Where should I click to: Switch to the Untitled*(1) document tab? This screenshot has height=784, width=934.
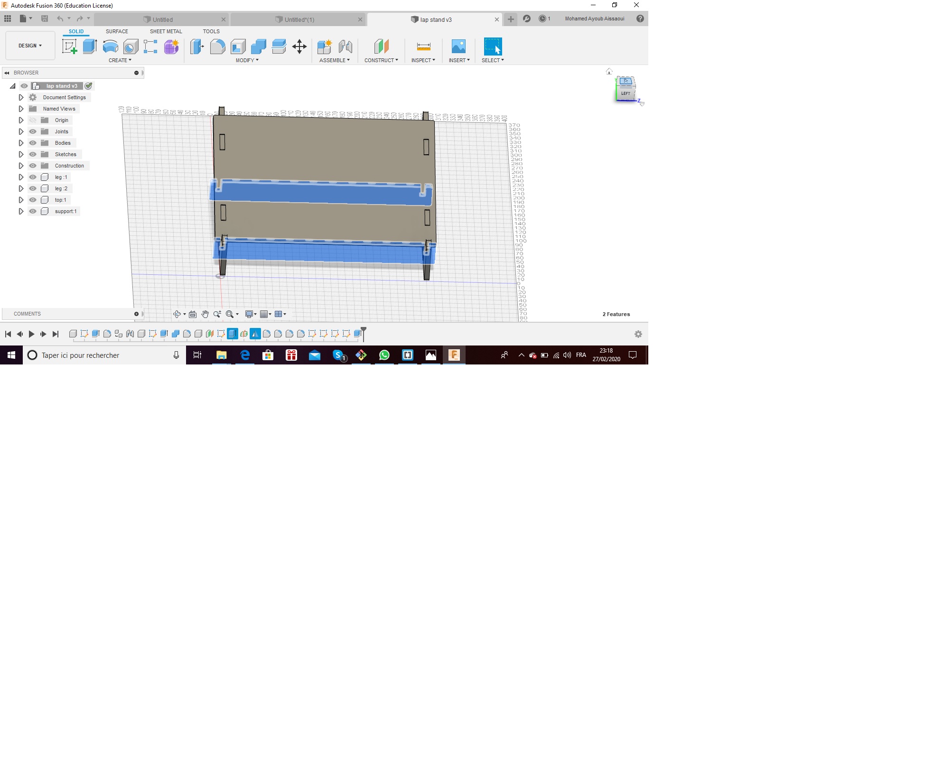point(299,19)
